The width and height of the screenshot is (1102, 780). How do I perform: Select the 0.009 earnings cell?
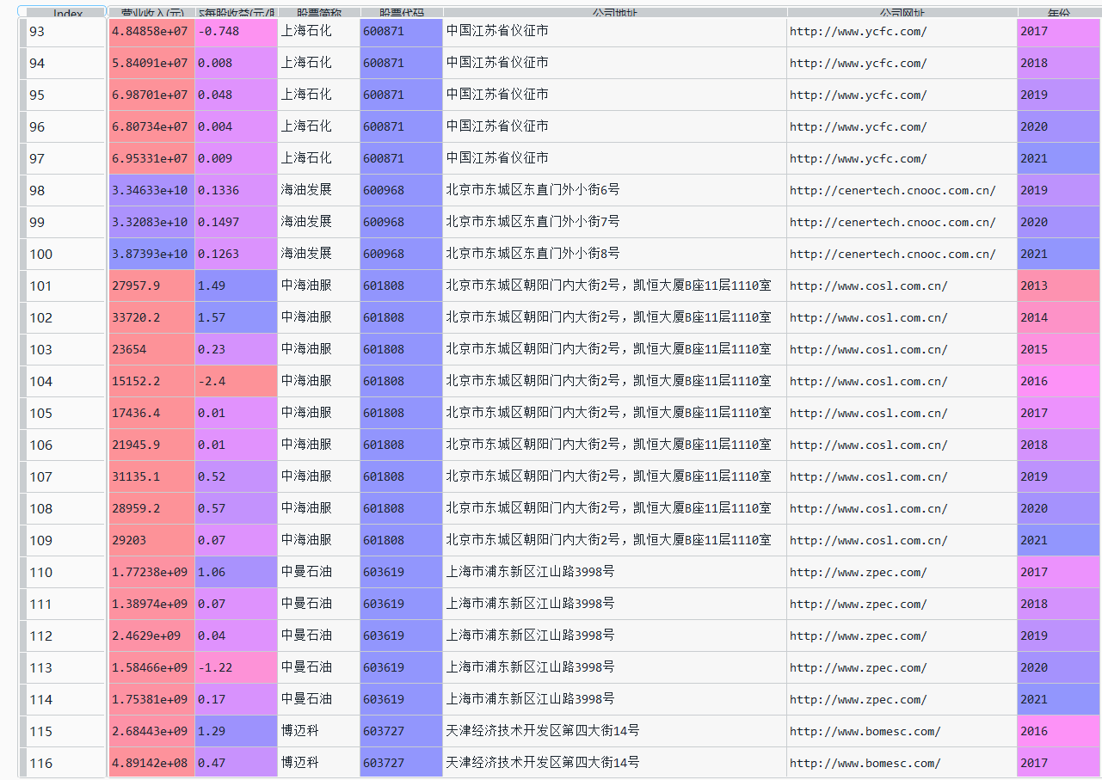(x=236, y=158)
